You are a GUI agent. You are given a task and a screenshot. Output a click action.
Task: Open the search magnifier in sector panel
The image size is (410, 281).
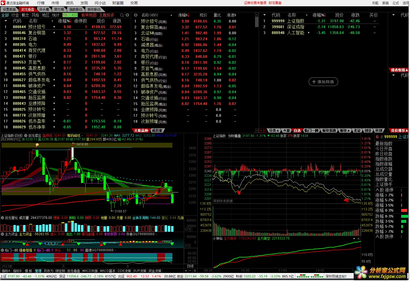[122, 15]
